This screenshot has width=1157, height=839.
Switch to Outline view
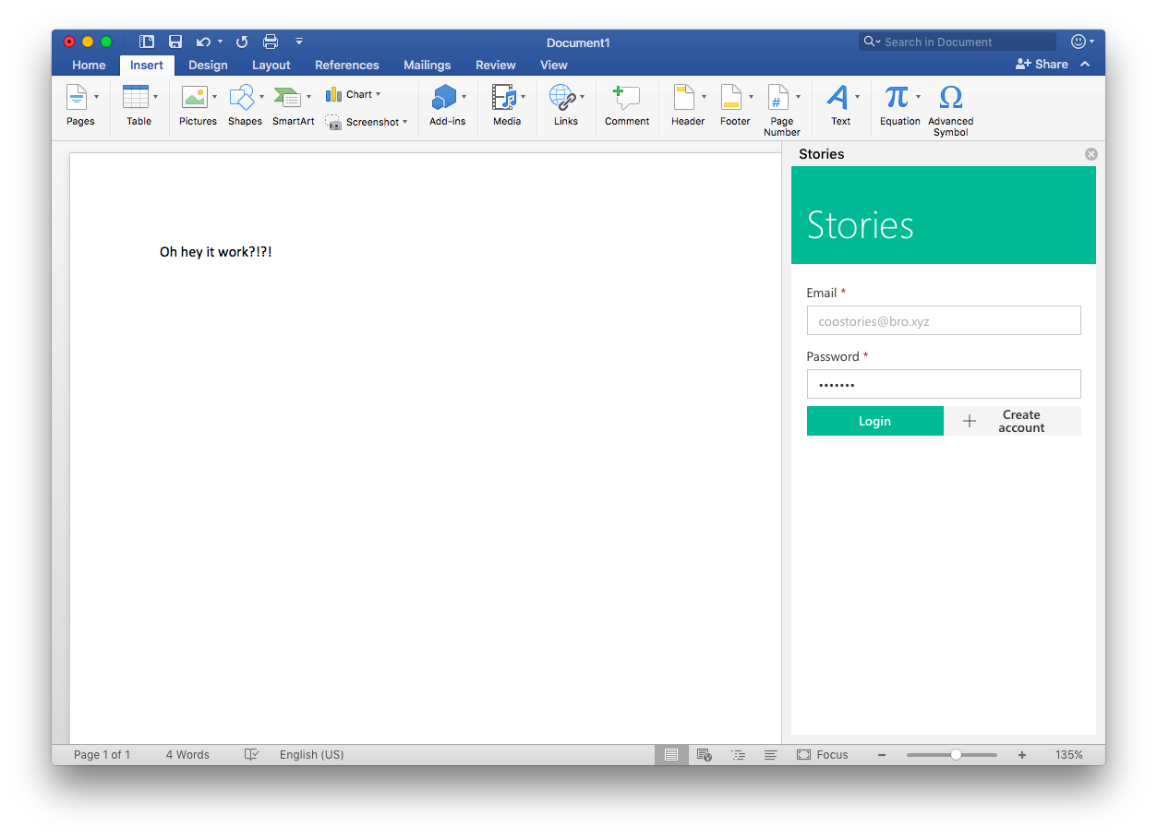point(738,754)
